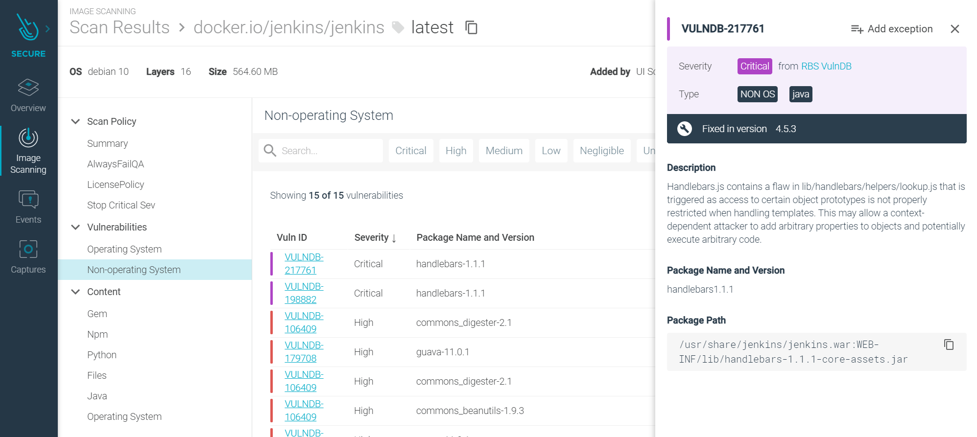Sort by the Severity column header
The height and width of the screenshot is (437, 977).
[x=375, y=237]
